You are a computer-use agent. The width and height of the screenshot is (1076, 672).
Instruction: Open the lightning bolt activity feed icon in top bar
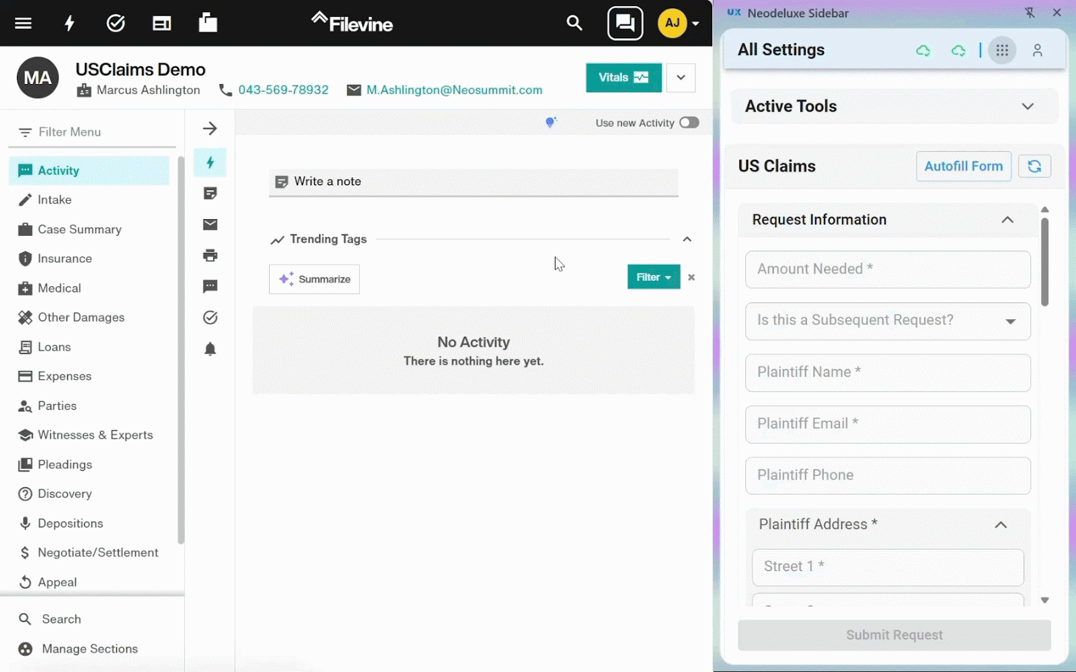69,24
